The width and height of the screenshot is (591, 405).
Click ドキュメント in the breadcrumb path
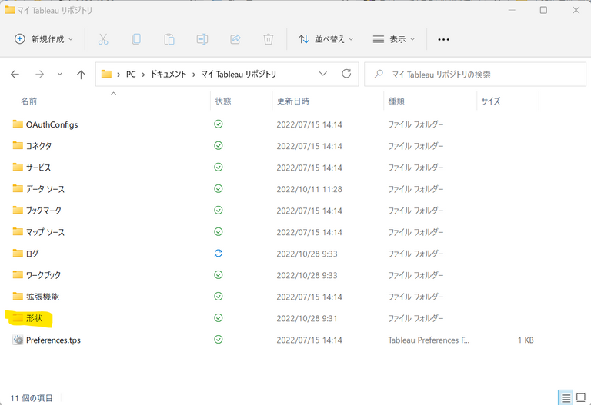[169, 75]
